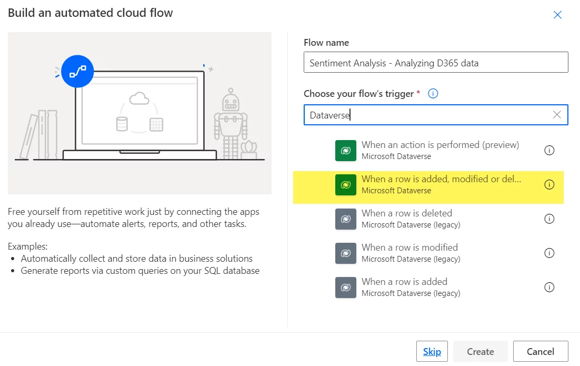Select 'When a row is added, modified or del...' trigger

point(428,187)
